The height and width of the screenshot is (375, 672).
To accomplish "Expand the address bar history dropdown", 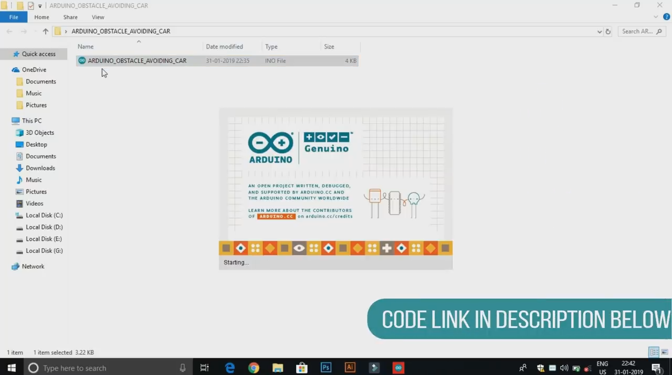I will (x=600, y=31).
